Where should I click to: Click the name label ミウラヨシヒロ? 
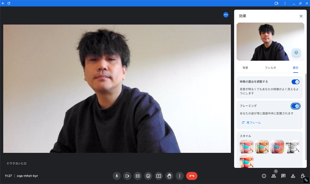pyautogui.click(x=17, y=163)
